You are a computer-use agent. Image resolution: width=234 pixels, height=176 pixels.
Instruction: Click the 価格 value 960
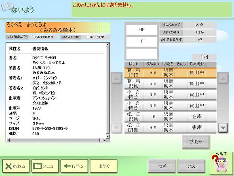[36, 134]
